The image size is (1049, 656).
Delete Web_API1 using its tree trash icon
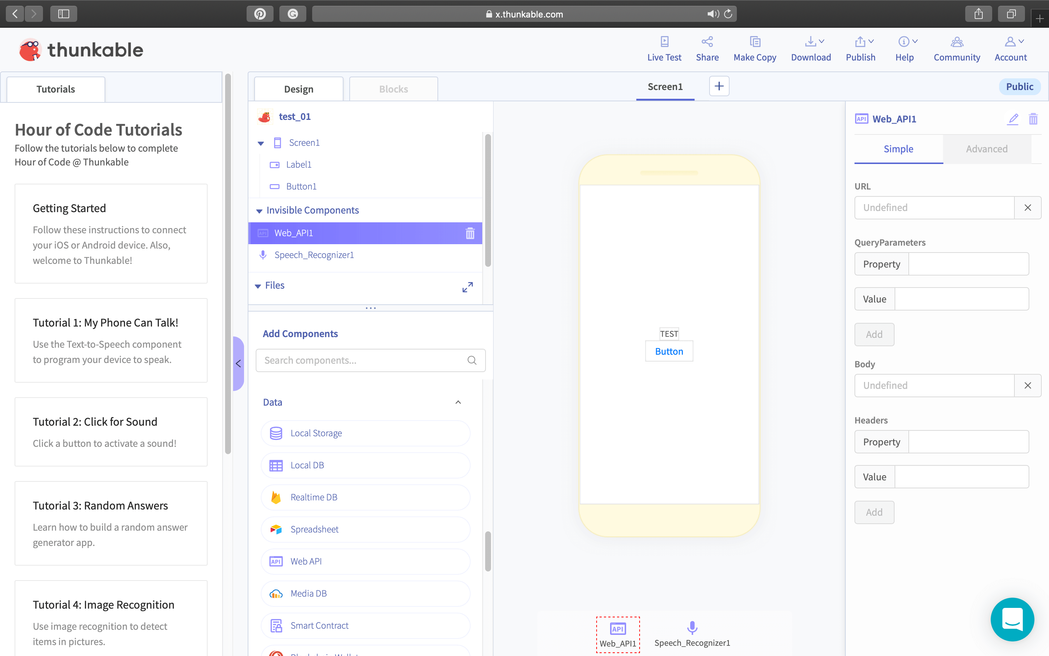point(470,233)
